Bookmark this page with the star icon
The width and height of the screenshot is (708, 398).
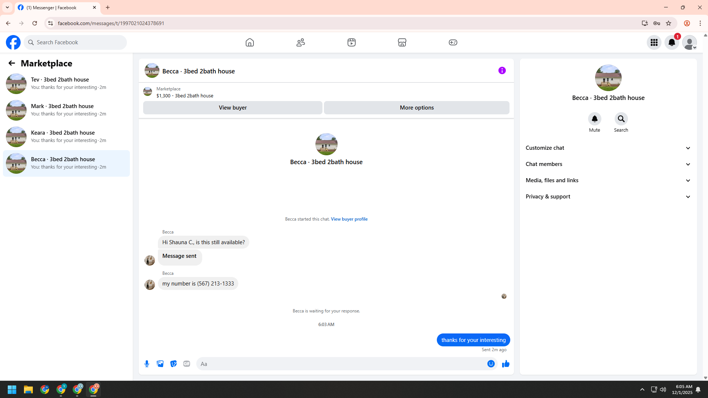click(x=669, y=23)
